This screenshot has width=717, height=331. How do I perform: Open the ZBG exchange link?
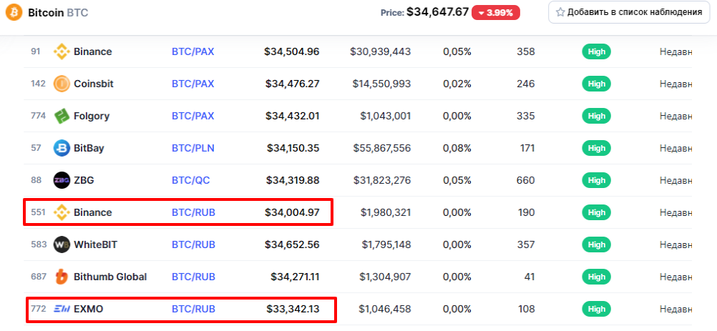(84, 180)
